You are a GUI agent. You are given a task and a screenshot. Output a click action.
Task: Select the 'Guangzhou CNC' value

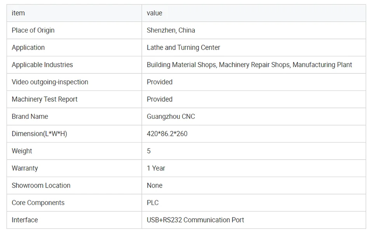[x=171, y=116]
